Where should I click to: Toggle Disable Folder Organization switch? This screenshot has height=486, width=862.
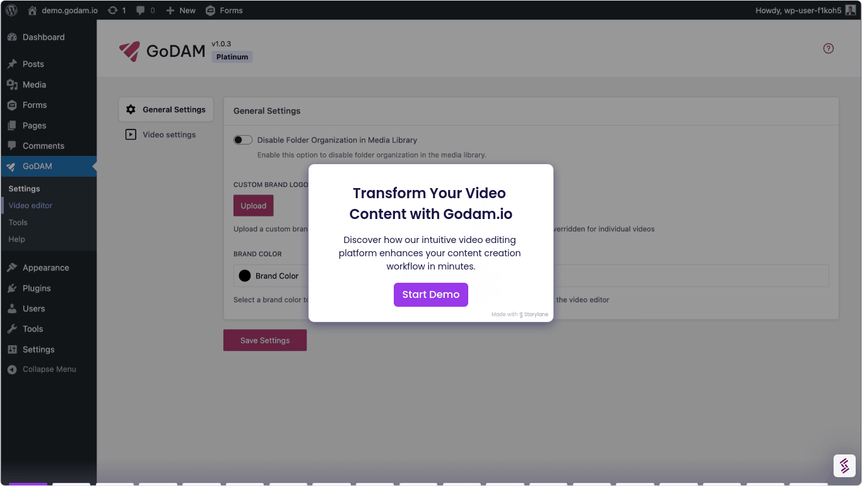[243, 140]
